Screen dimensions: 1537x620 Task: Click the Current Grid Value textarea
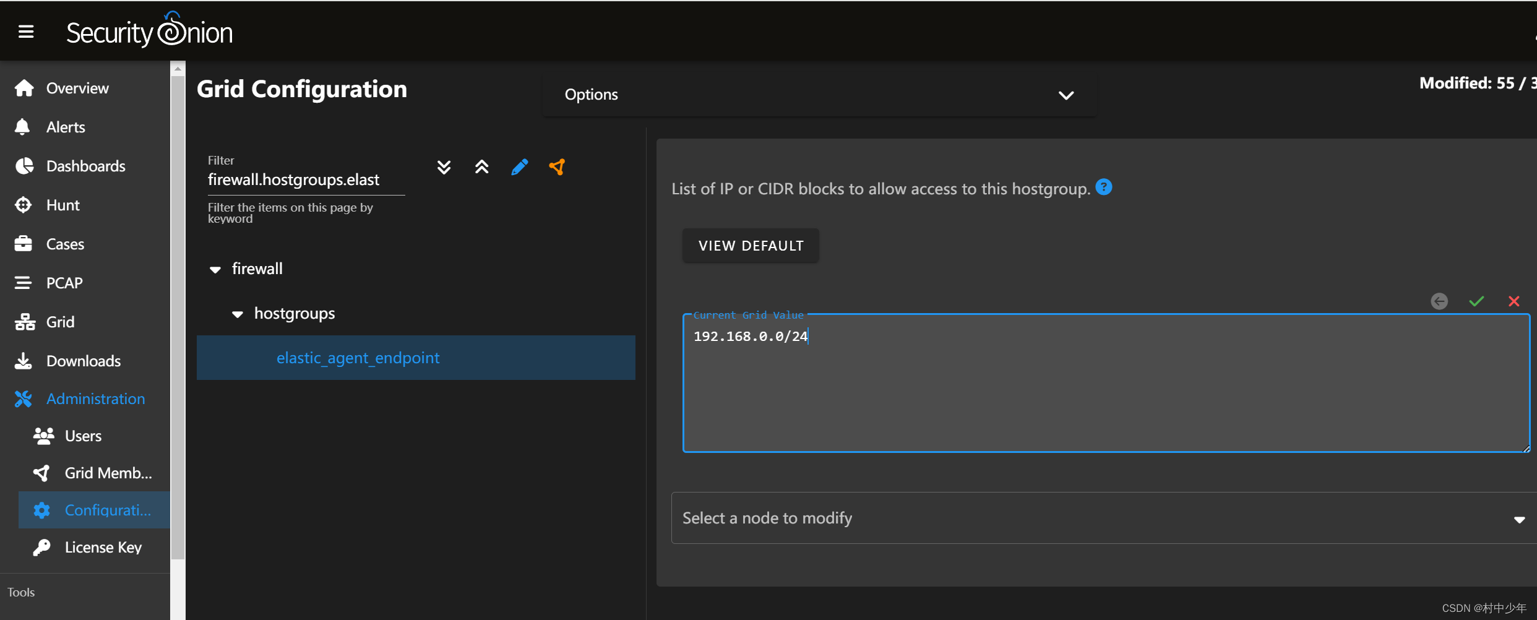point(1106,384)
